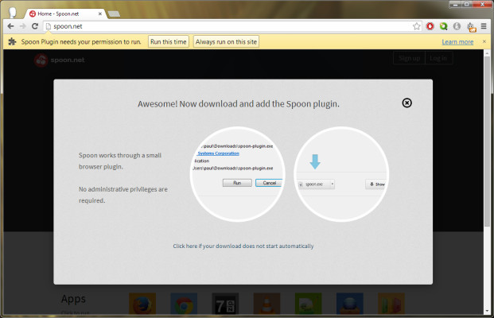Image resolution: width=494 pixels, height=318 pixels.
Task: Click the blue globe app icon
Action: [x=350, y=304]
